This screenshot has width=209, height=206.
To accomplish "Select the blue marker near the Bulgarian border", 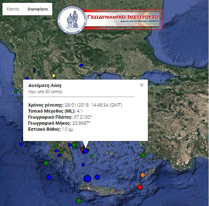I will 81,65.
